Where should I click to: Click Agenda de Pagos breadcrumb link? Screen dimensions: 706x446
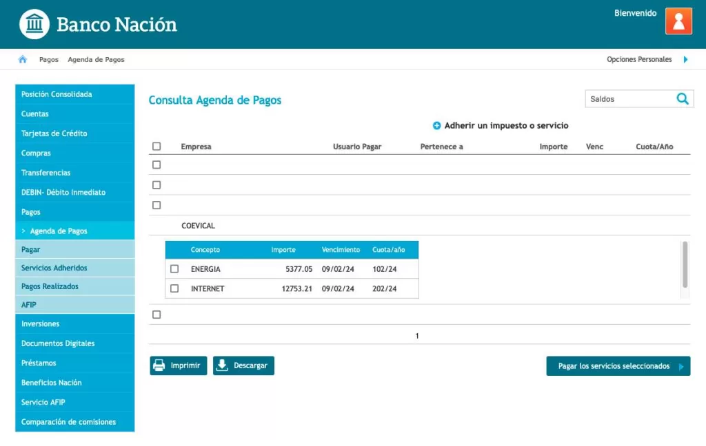pos(96,59)
